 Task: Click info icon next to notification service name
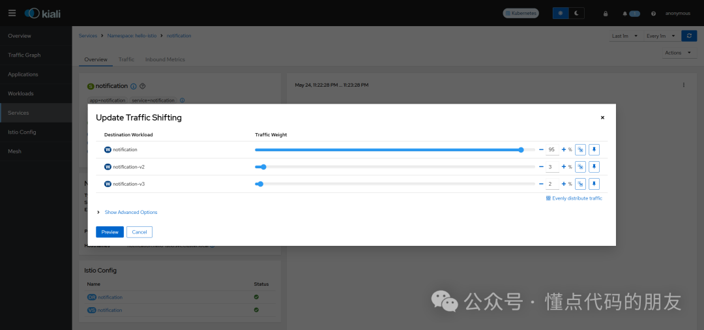pos(134,85)
